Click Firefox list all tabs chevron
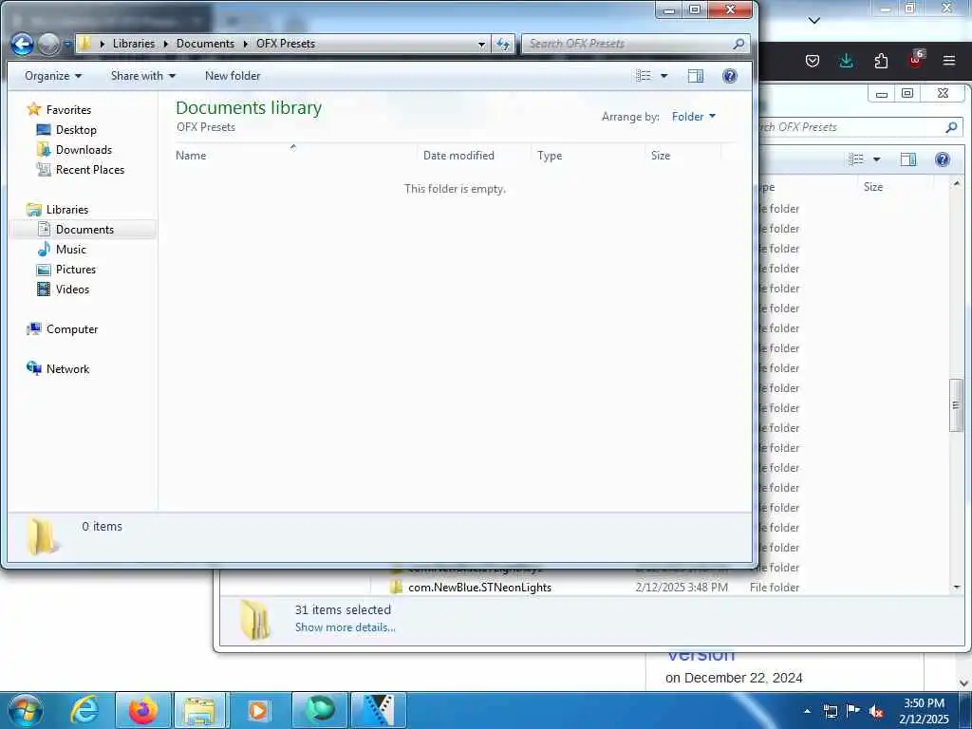972x729 pixels. [x=814, y=21]
